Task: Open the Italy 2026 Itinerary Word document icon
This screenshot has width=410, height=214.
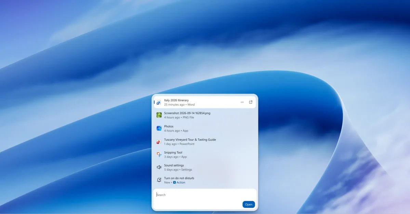Action: pos(159,103)
